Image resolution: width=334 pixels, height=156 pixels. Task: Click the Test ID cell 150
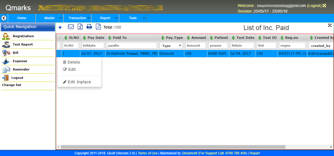coord(267,54)
